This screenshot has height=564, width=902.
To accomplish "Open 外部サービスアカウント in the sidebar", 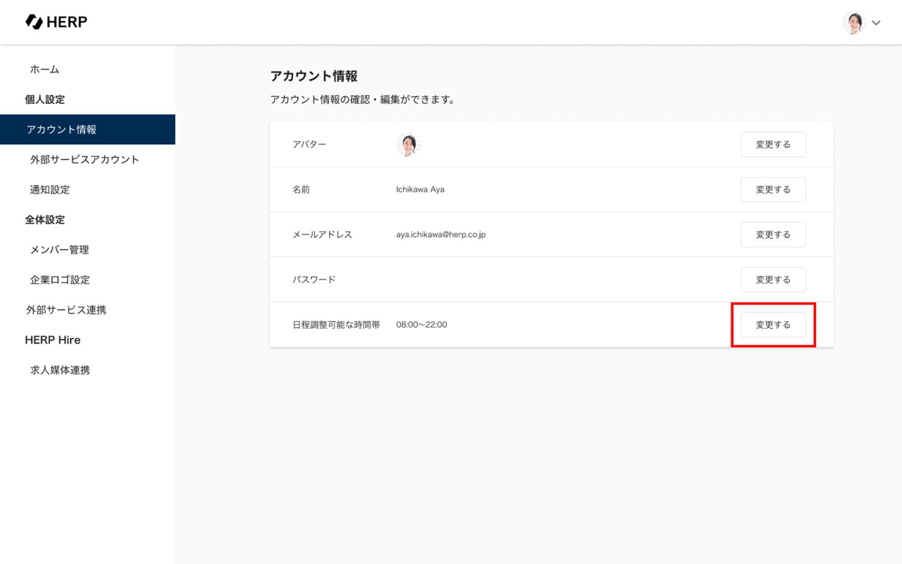I will coord(84,160).
